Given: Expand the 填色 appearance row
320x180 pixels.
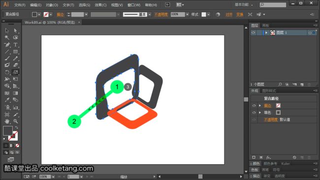Looking at the screenshot, I should click(260, 113).
